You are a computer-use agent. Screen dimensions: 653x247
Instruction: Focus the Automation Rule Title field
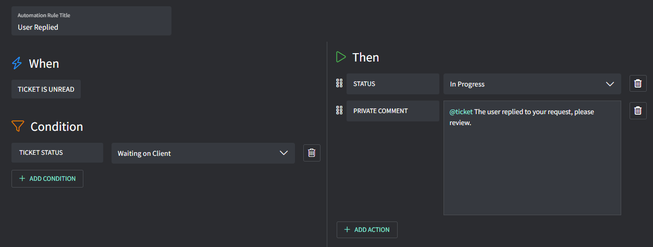tap(91, 27)
